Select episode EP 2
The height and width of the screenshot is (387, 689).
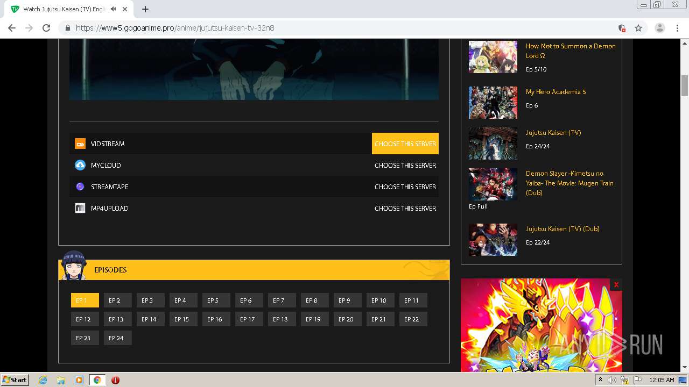[118, 300]
